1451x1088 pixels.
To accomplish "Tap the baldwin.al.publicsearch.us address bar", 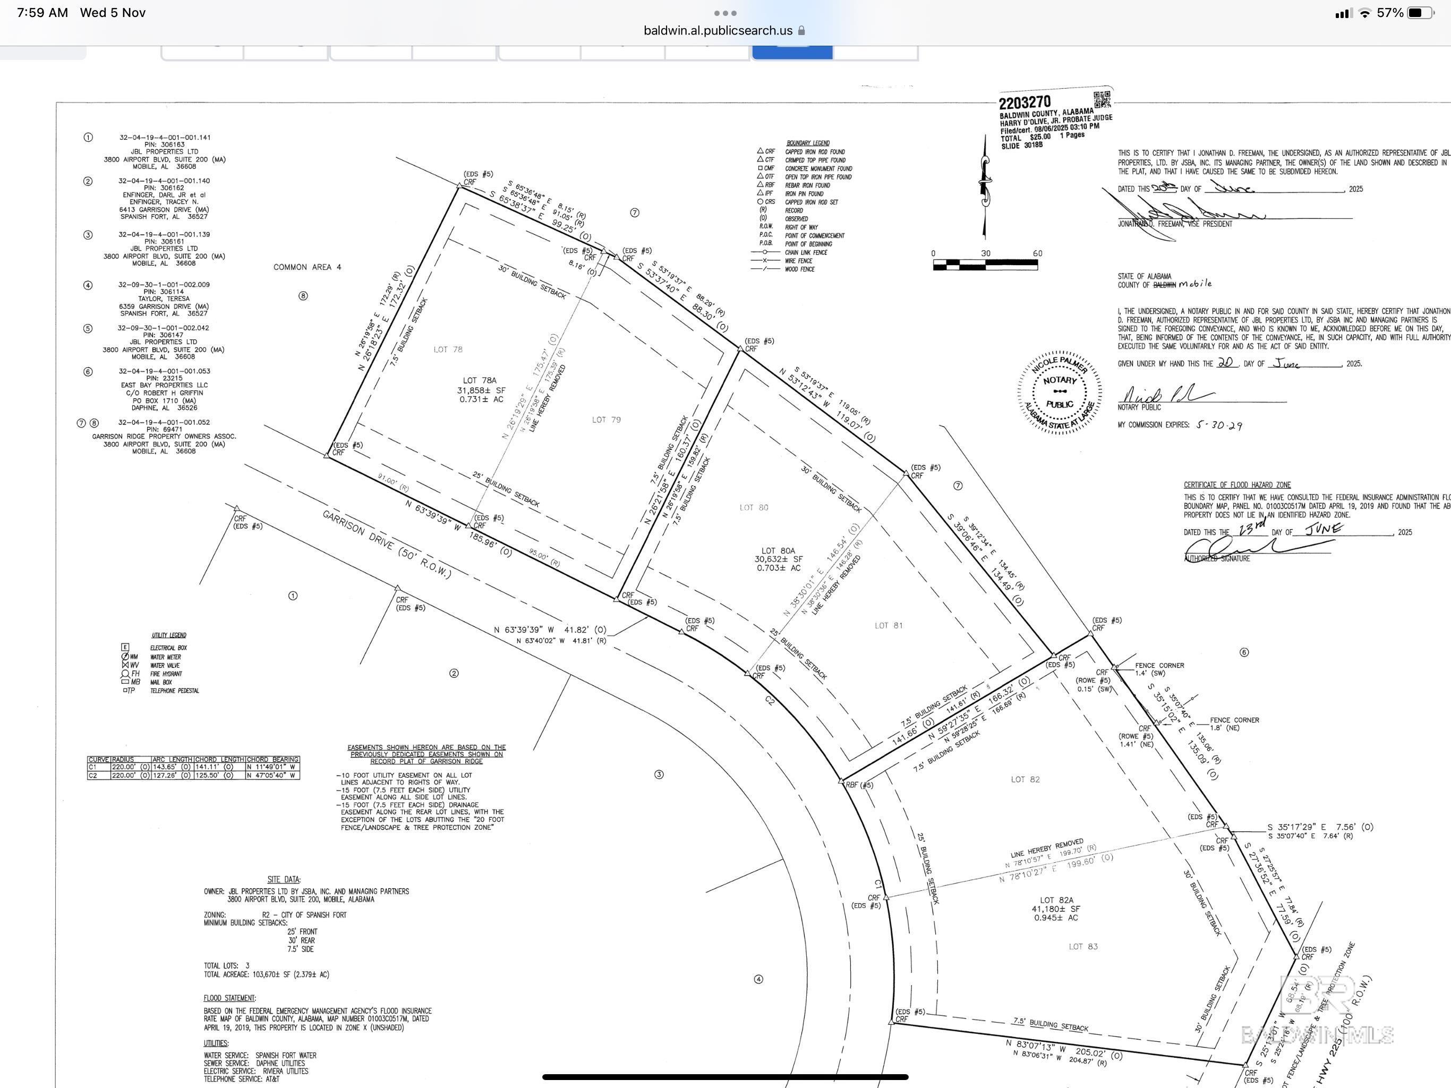I will 725,30.
